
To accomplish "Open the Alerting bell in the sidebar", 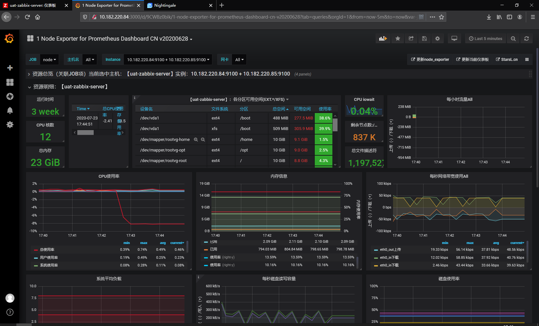I will [x=10, y=110].
